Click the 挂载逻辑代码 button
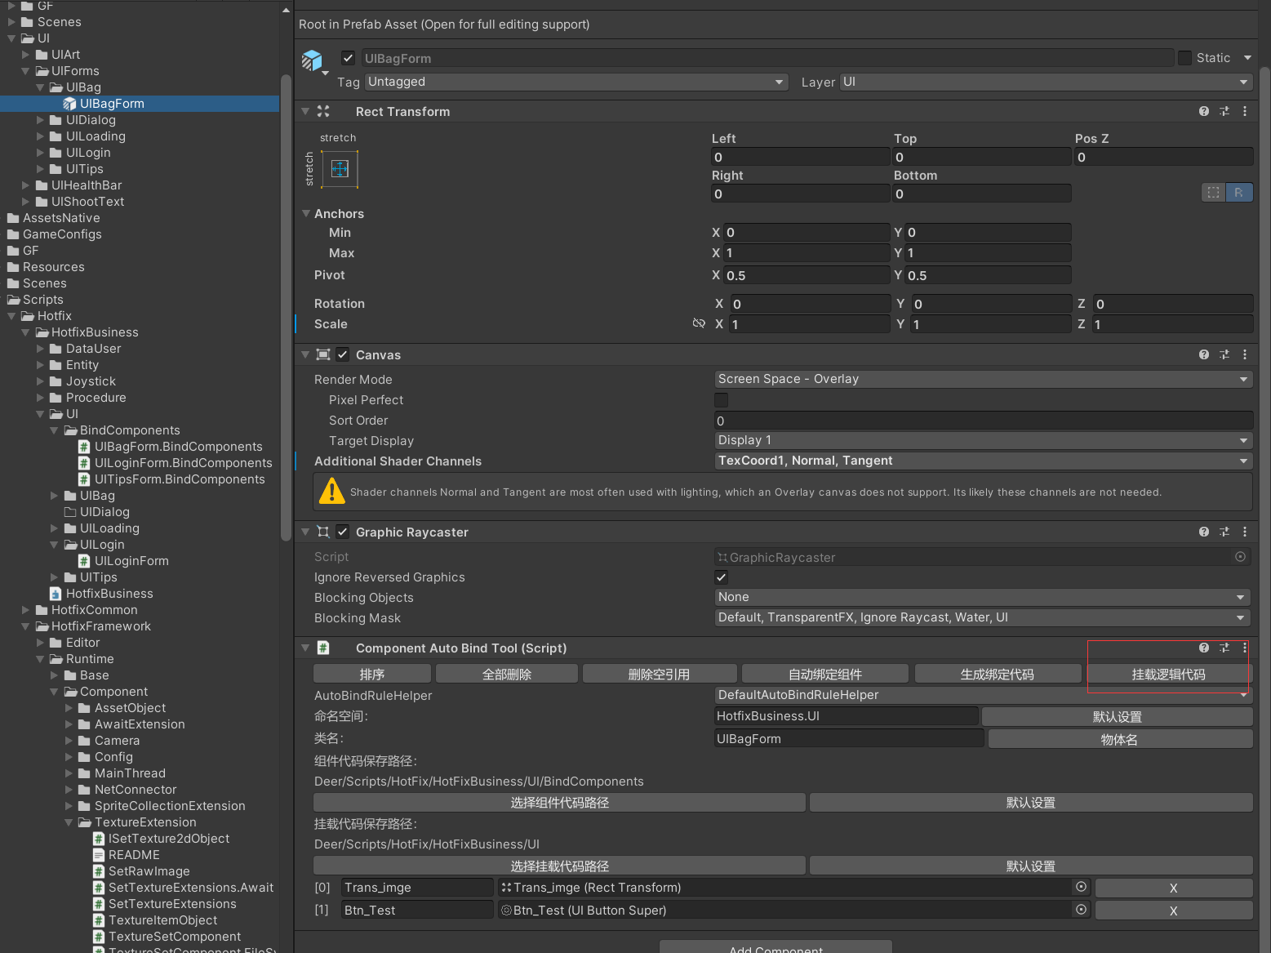 pos(1168,674)
